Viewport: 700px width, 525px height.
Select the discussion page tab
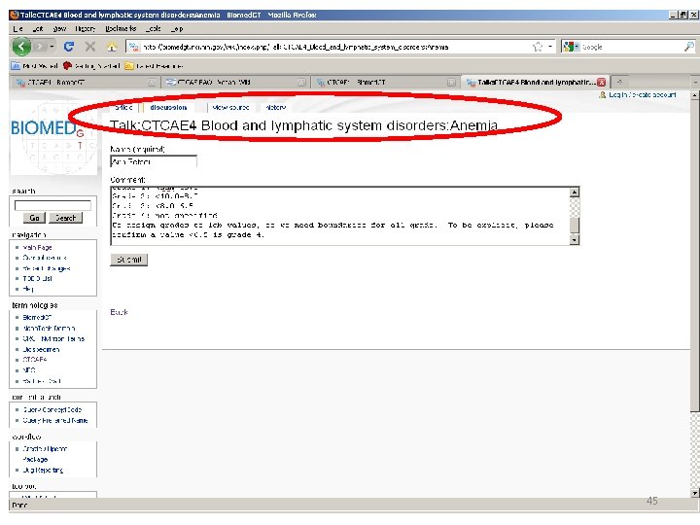point(168,107)
